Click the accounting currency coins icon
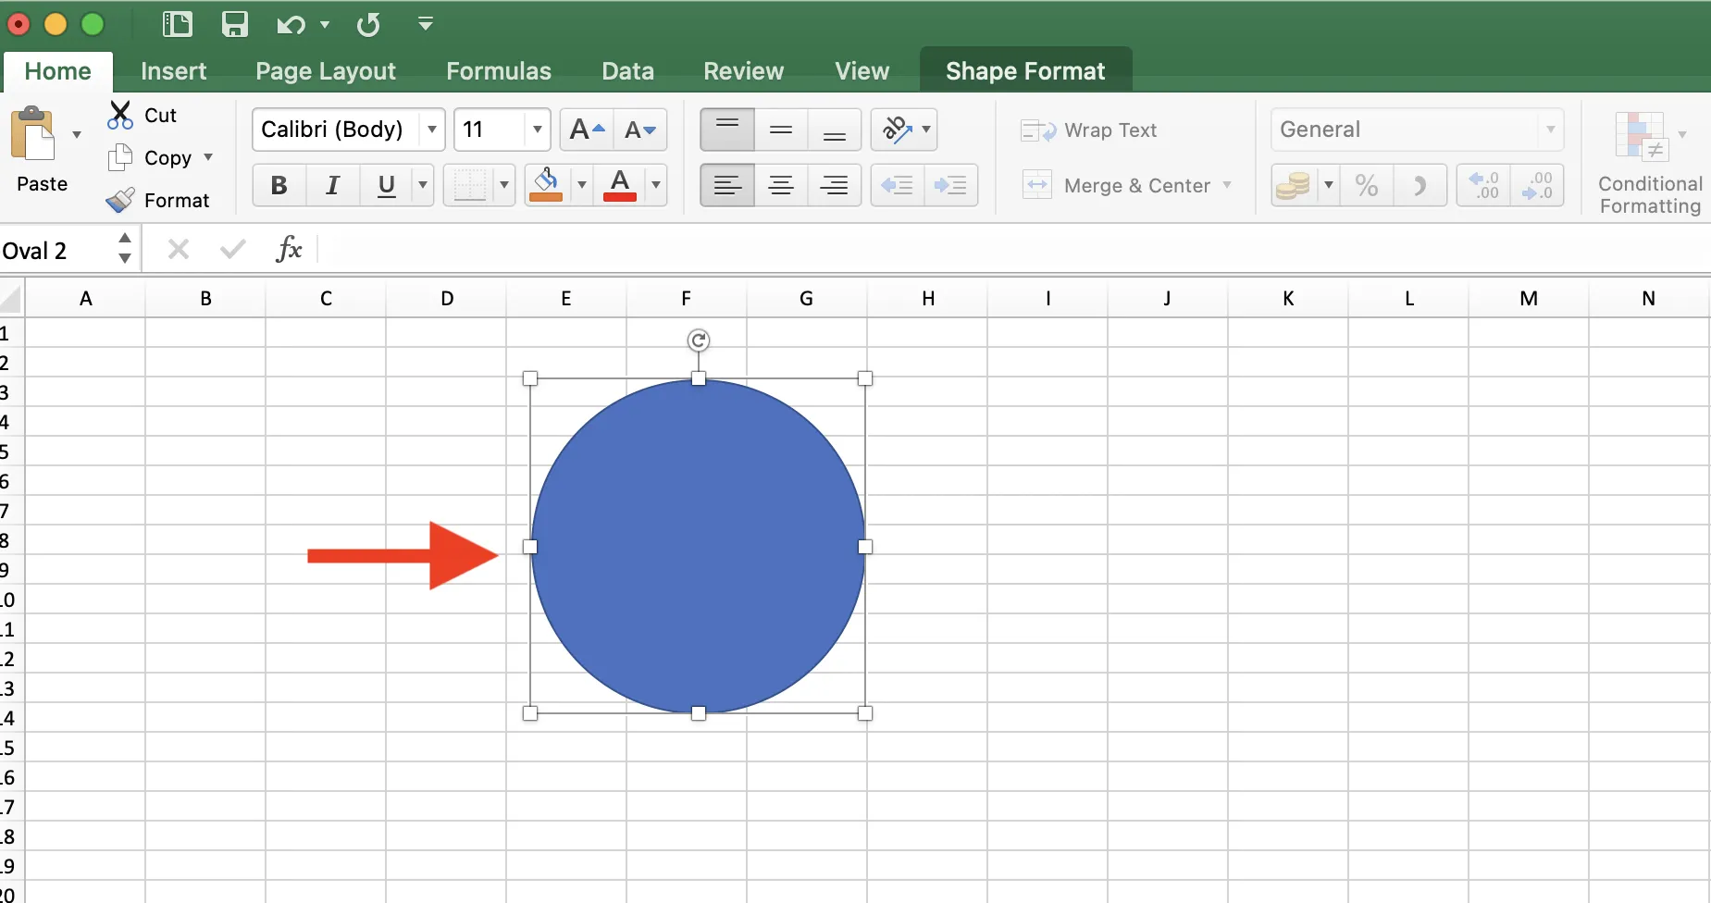 tap(1293, 185)
